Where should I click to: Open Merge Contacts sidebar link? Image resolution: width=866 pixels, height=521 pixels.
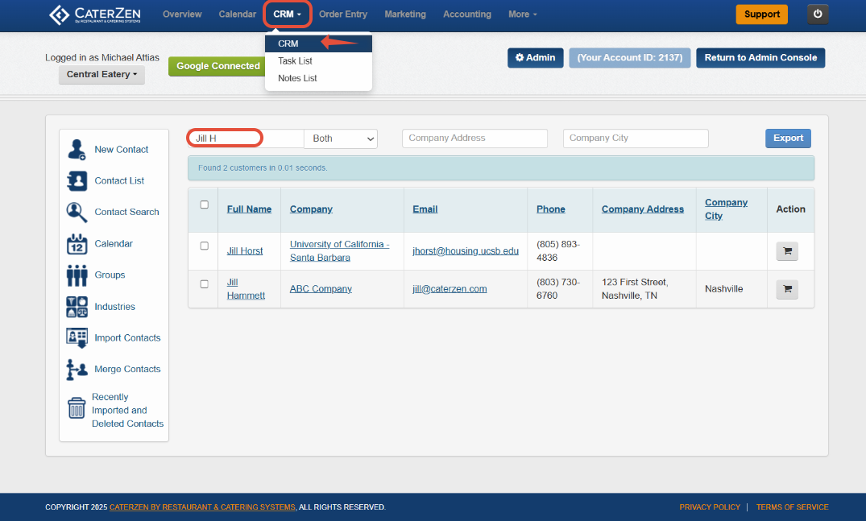(127, 370)
